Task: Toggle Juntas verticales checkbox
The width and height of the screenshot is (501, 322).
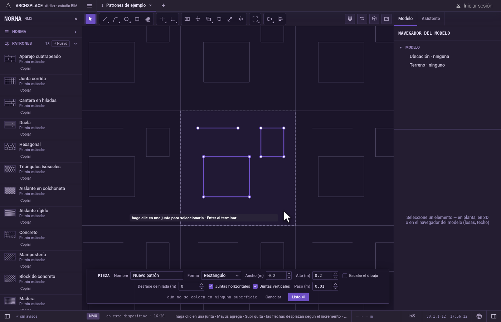Action: tap(255, 286)
